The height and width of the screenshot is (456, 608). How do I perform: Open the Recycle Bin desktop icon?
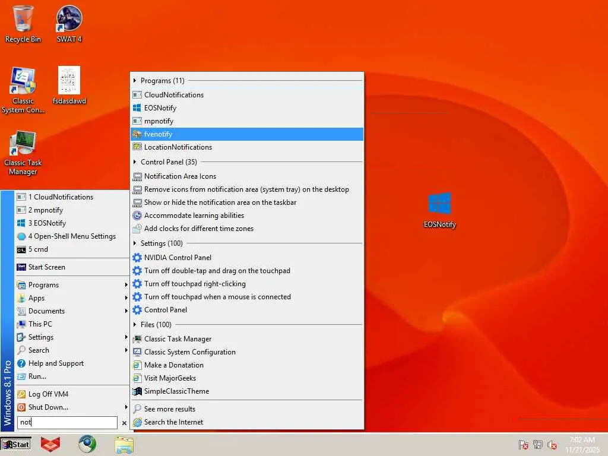[x=23, y=23]
